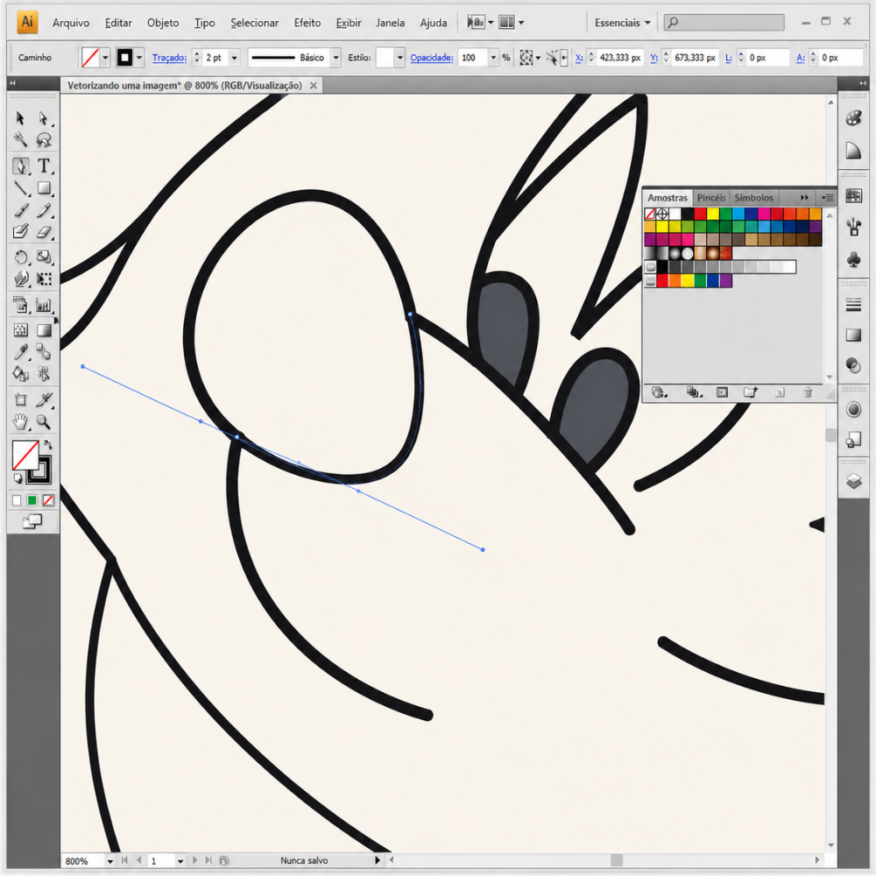The image size is (876, 876).
Task: Open the opacity percentage dropdown
Action: pyautogui.click(x=492, y=58)
